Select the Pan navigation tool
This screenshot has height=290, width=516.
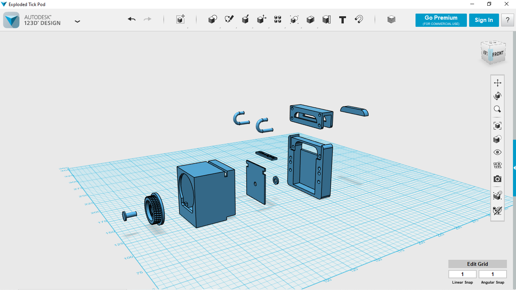(497, 83)
